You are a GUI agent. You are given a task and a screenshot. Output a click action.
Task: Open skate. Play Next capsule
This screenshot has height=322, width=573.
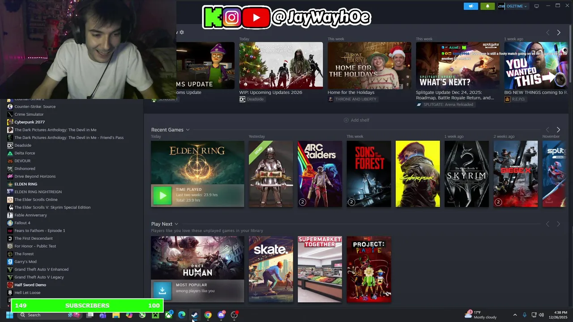point(271,269)
